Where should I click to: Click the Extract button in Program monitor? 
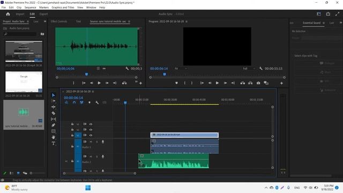coord(250,83)
